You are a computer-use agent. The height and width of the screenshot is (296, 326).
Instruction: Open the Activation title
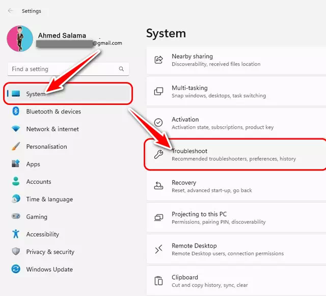tap(185, 119)
